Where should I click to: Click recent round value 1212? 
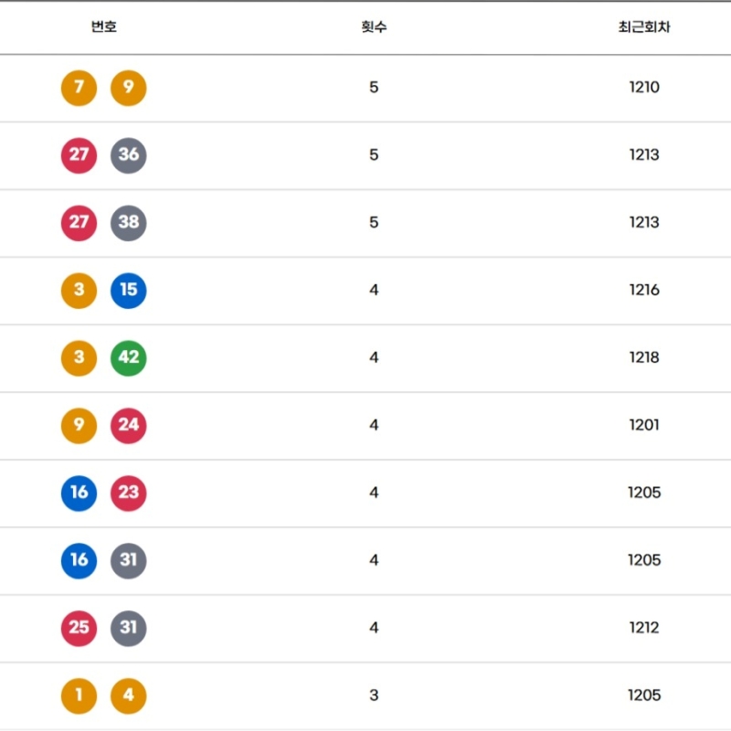644,629
